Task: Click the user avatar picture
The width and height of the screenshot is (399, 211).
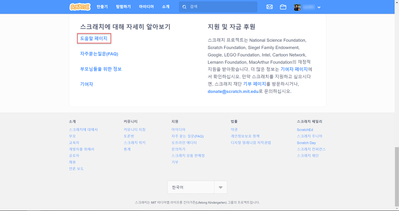Action: point(297,7)
